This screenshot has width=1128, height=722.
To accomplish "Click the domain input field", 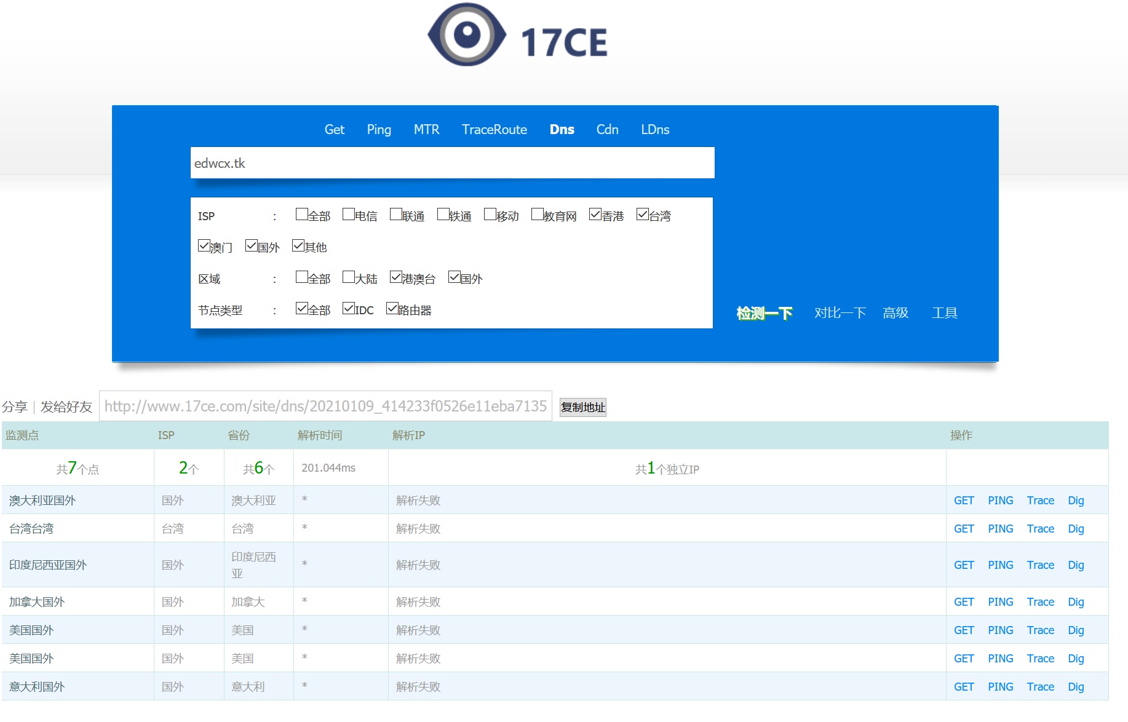I will (x=452, y=163).
